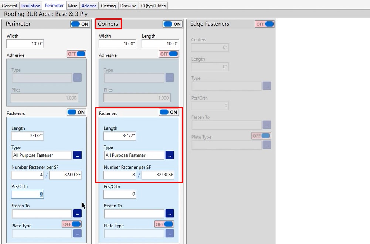370x244 pixels.
Task: Toggle the Perimeter section ON switch
Action: click(x=80, y=24)
